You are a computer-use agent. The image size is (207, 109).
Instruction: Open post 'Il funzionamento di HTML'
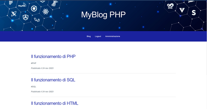tap(55, 103)
